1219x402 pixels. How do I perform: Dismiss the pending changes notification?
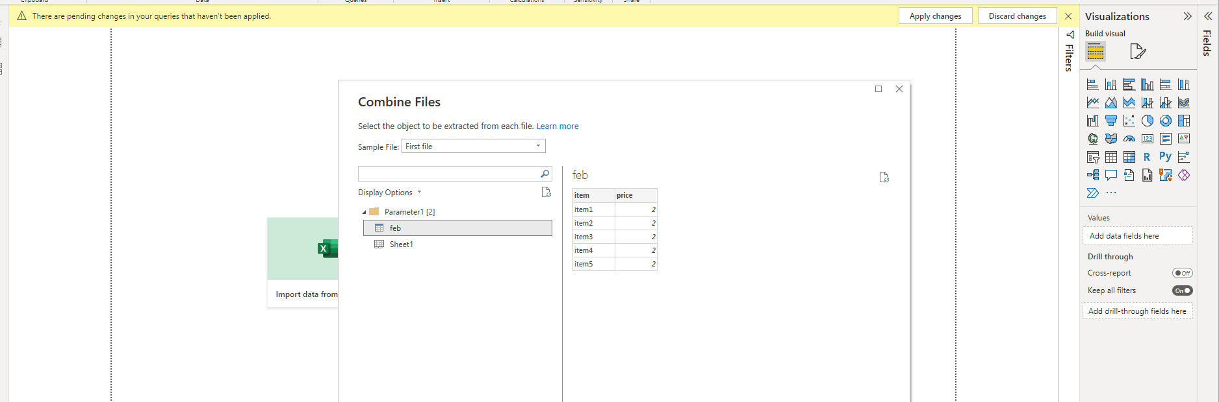[x=1068, y=16]
